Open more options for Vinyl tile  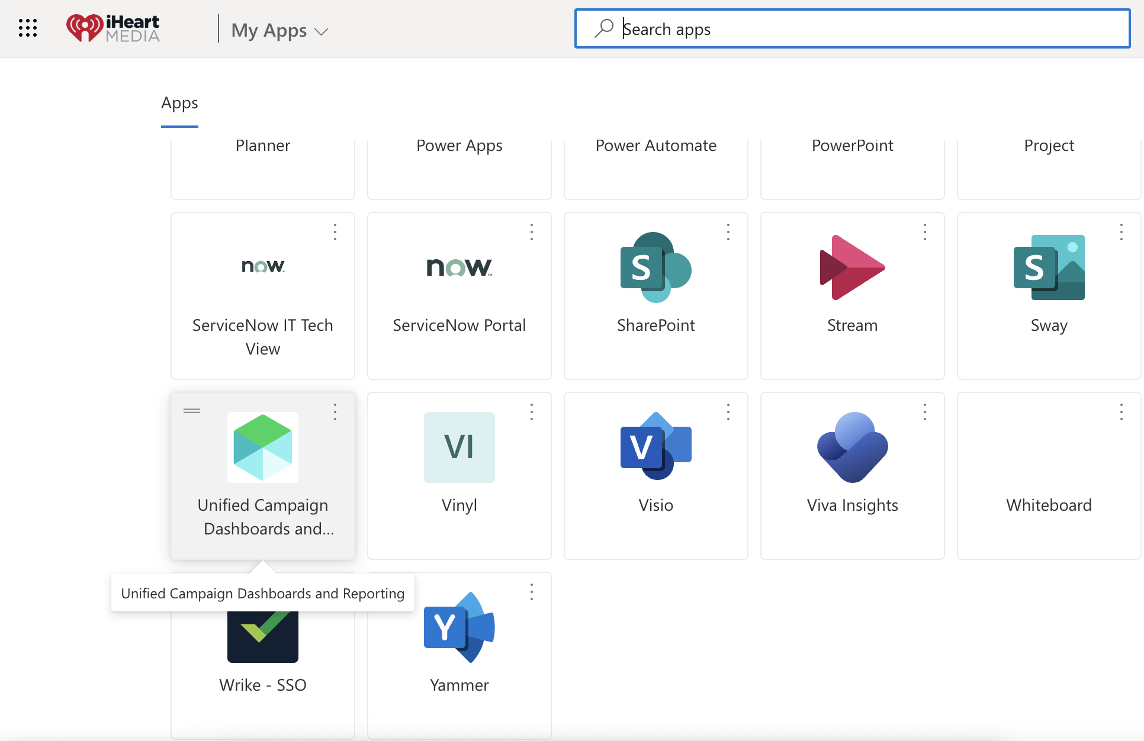[x=532, y=412]
